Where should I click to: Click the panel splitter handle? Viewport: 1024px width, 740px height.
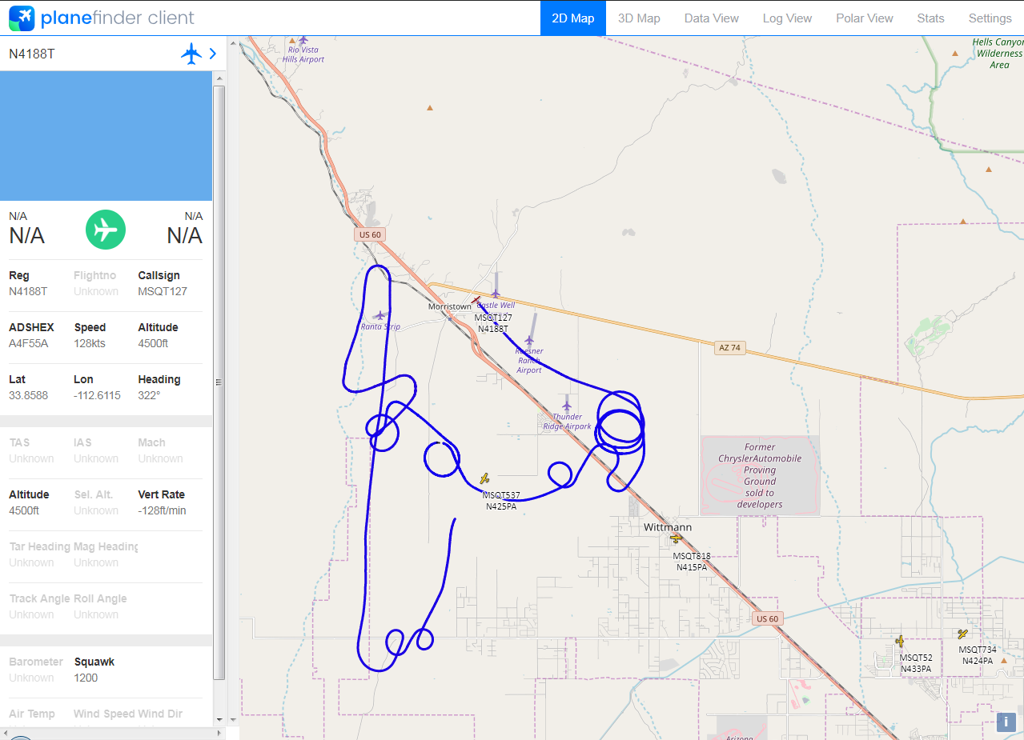(218, 382)
